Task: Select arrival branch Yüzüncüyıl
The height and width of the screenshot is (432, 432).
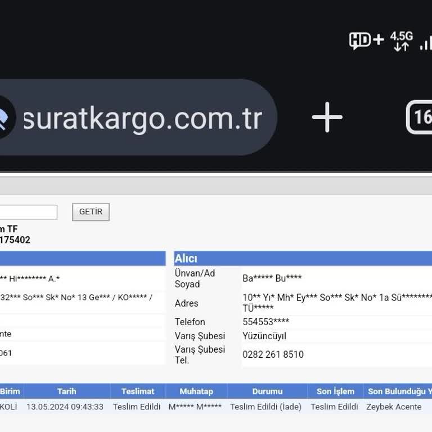Action: [264, 336]
